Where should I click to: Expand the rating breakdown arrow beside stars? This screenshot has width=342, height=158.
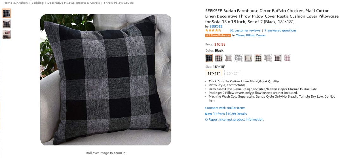click(224, 30)
